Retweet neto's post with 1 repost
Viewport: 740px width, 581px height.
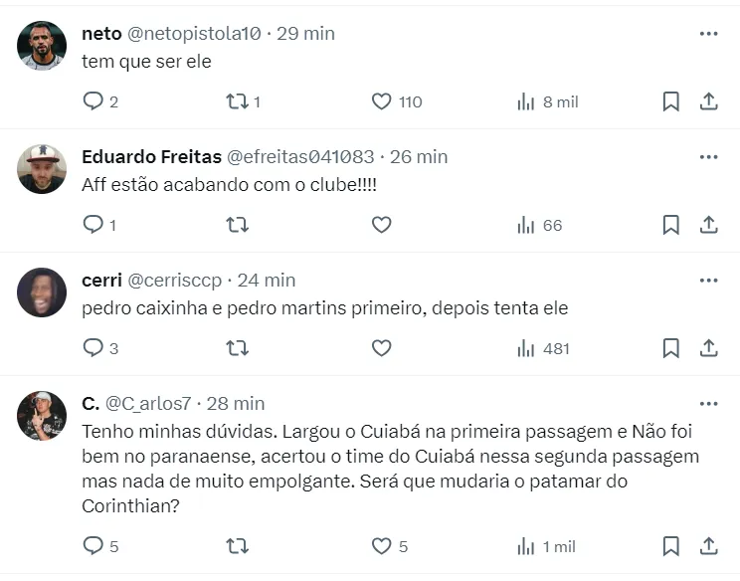pos(237,101)
